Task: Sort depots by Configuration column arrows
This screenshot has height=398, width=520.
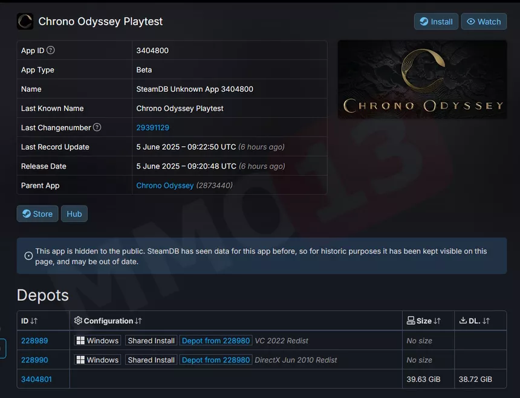Action: (x=138, y=321)
